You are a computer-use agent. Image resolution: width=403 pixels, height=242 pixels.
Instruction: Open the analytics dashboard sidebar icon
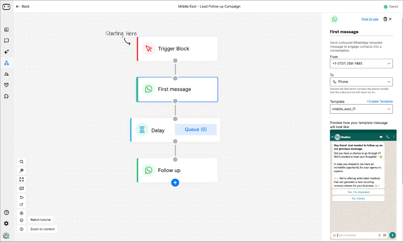coord(6,30)
